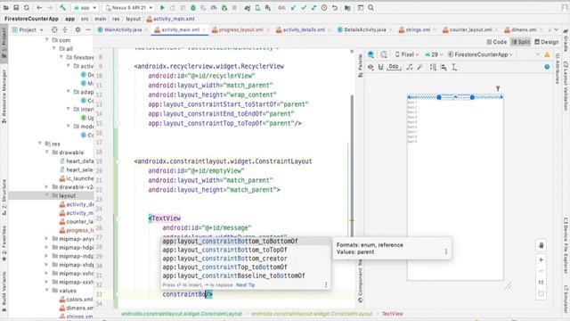The width and height of the screenshot is (570, 321).
Task: Open view options eye dropdown
Action: click(x=370, y=67)
